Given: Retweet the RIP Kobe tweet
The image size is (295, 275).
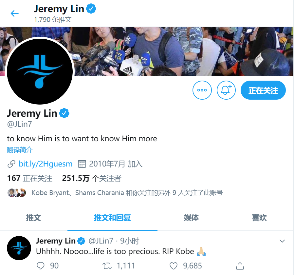Looking at the screenshot, I should click(x=107, y=266).
